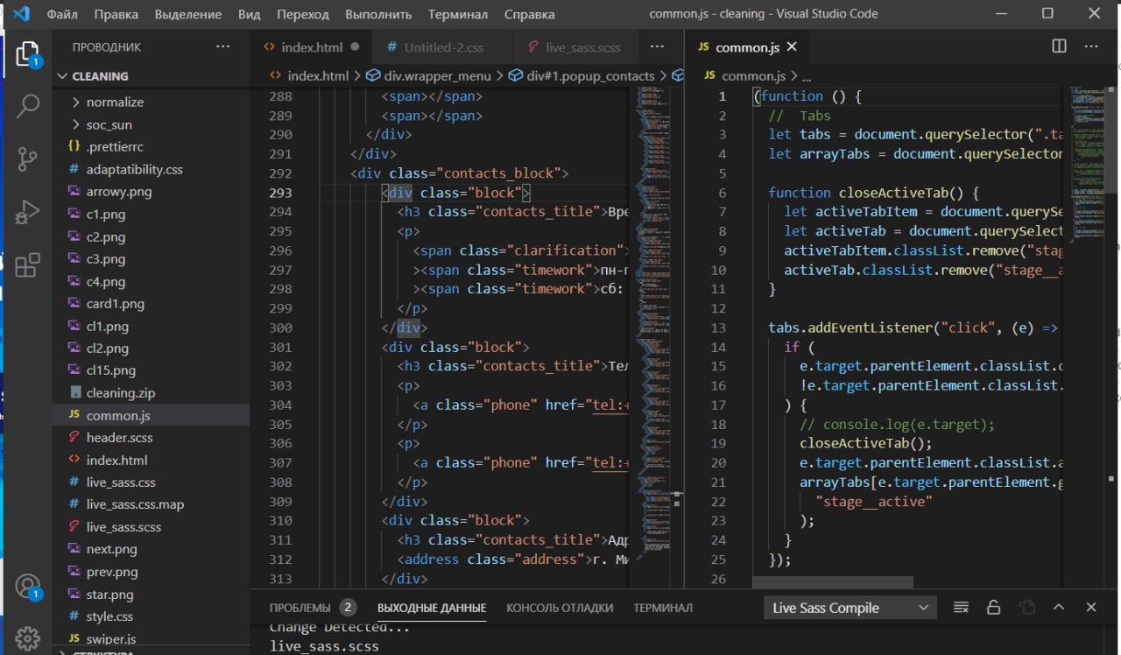Open the Extensions view
The width and height of the screenshot is (1121, 655).
(x=28, y=264)
